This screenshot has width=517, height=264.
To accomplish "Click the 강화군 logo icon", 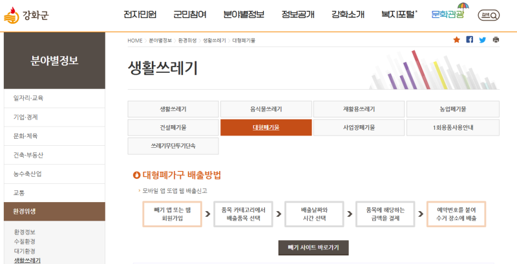I will (x=12, y=15).
